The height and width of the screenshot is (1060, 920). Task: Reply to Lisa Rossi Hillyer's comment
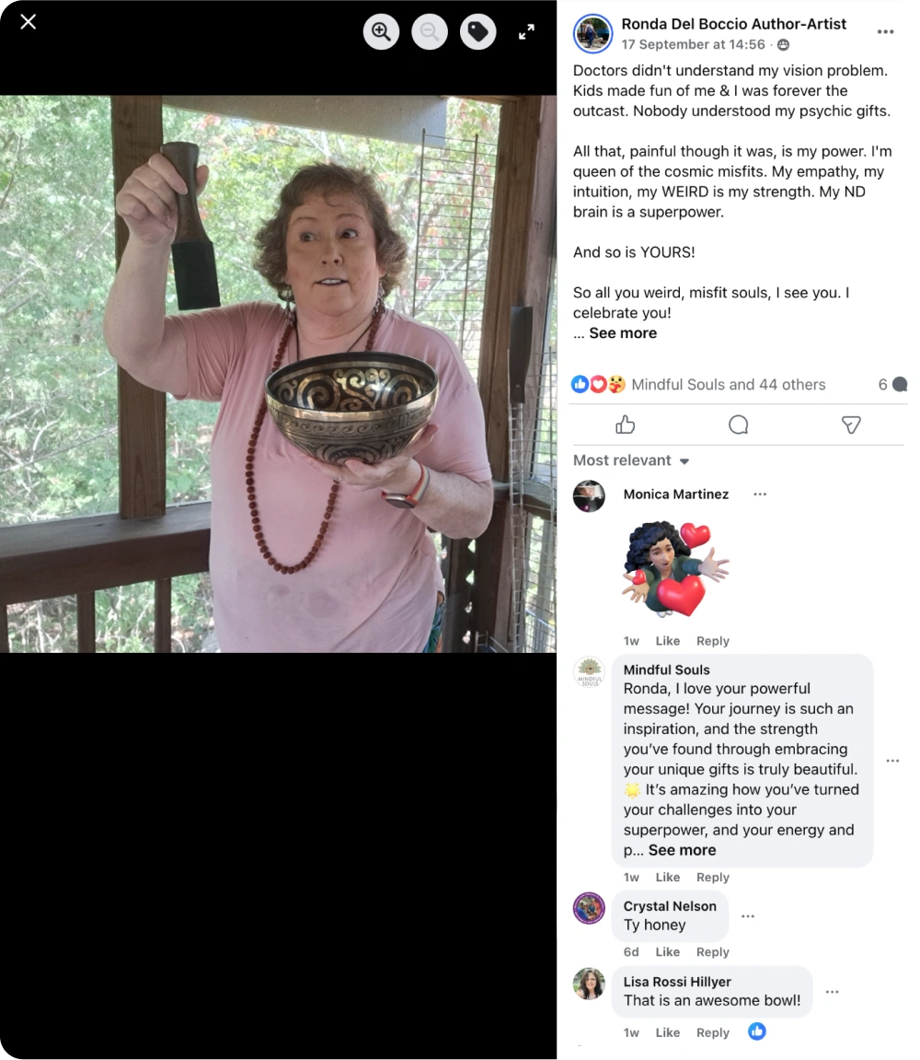[713, 1032]
